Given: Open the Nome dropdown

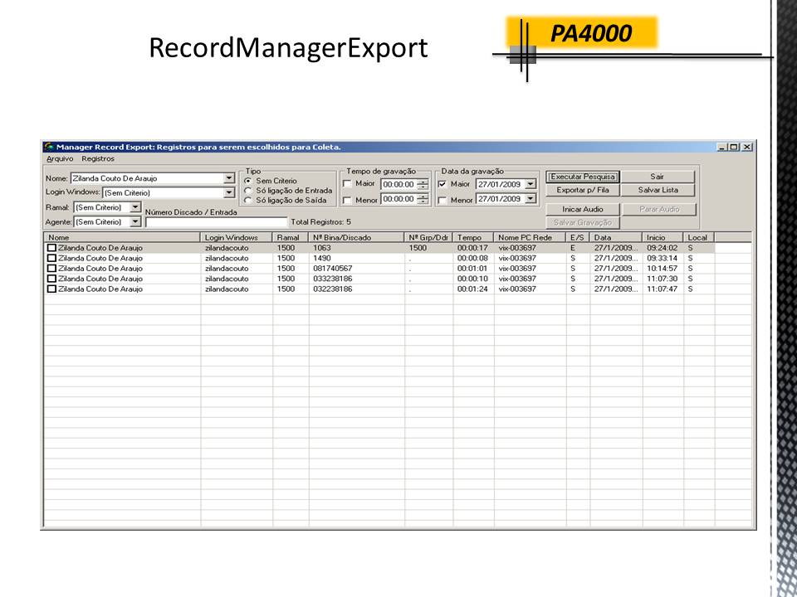Looking at the screenshot, I should pyautogui.click(x=231, y=176).
